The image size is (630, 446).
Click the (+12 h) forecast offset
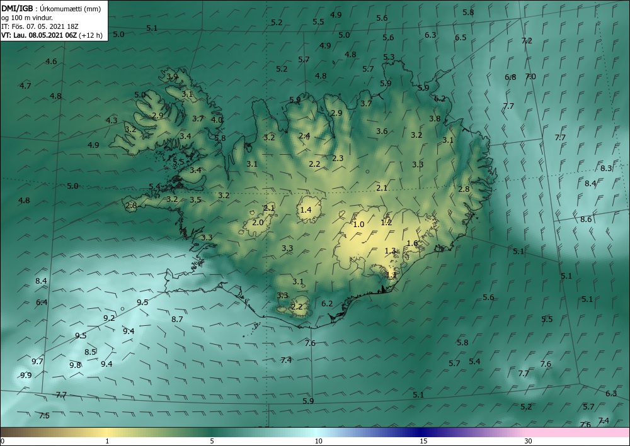91,35
